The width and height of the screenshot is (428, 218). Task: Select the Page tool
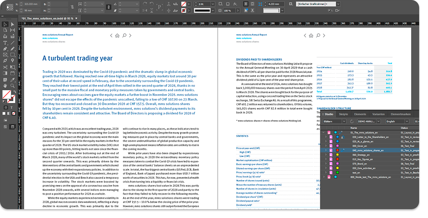5,30
